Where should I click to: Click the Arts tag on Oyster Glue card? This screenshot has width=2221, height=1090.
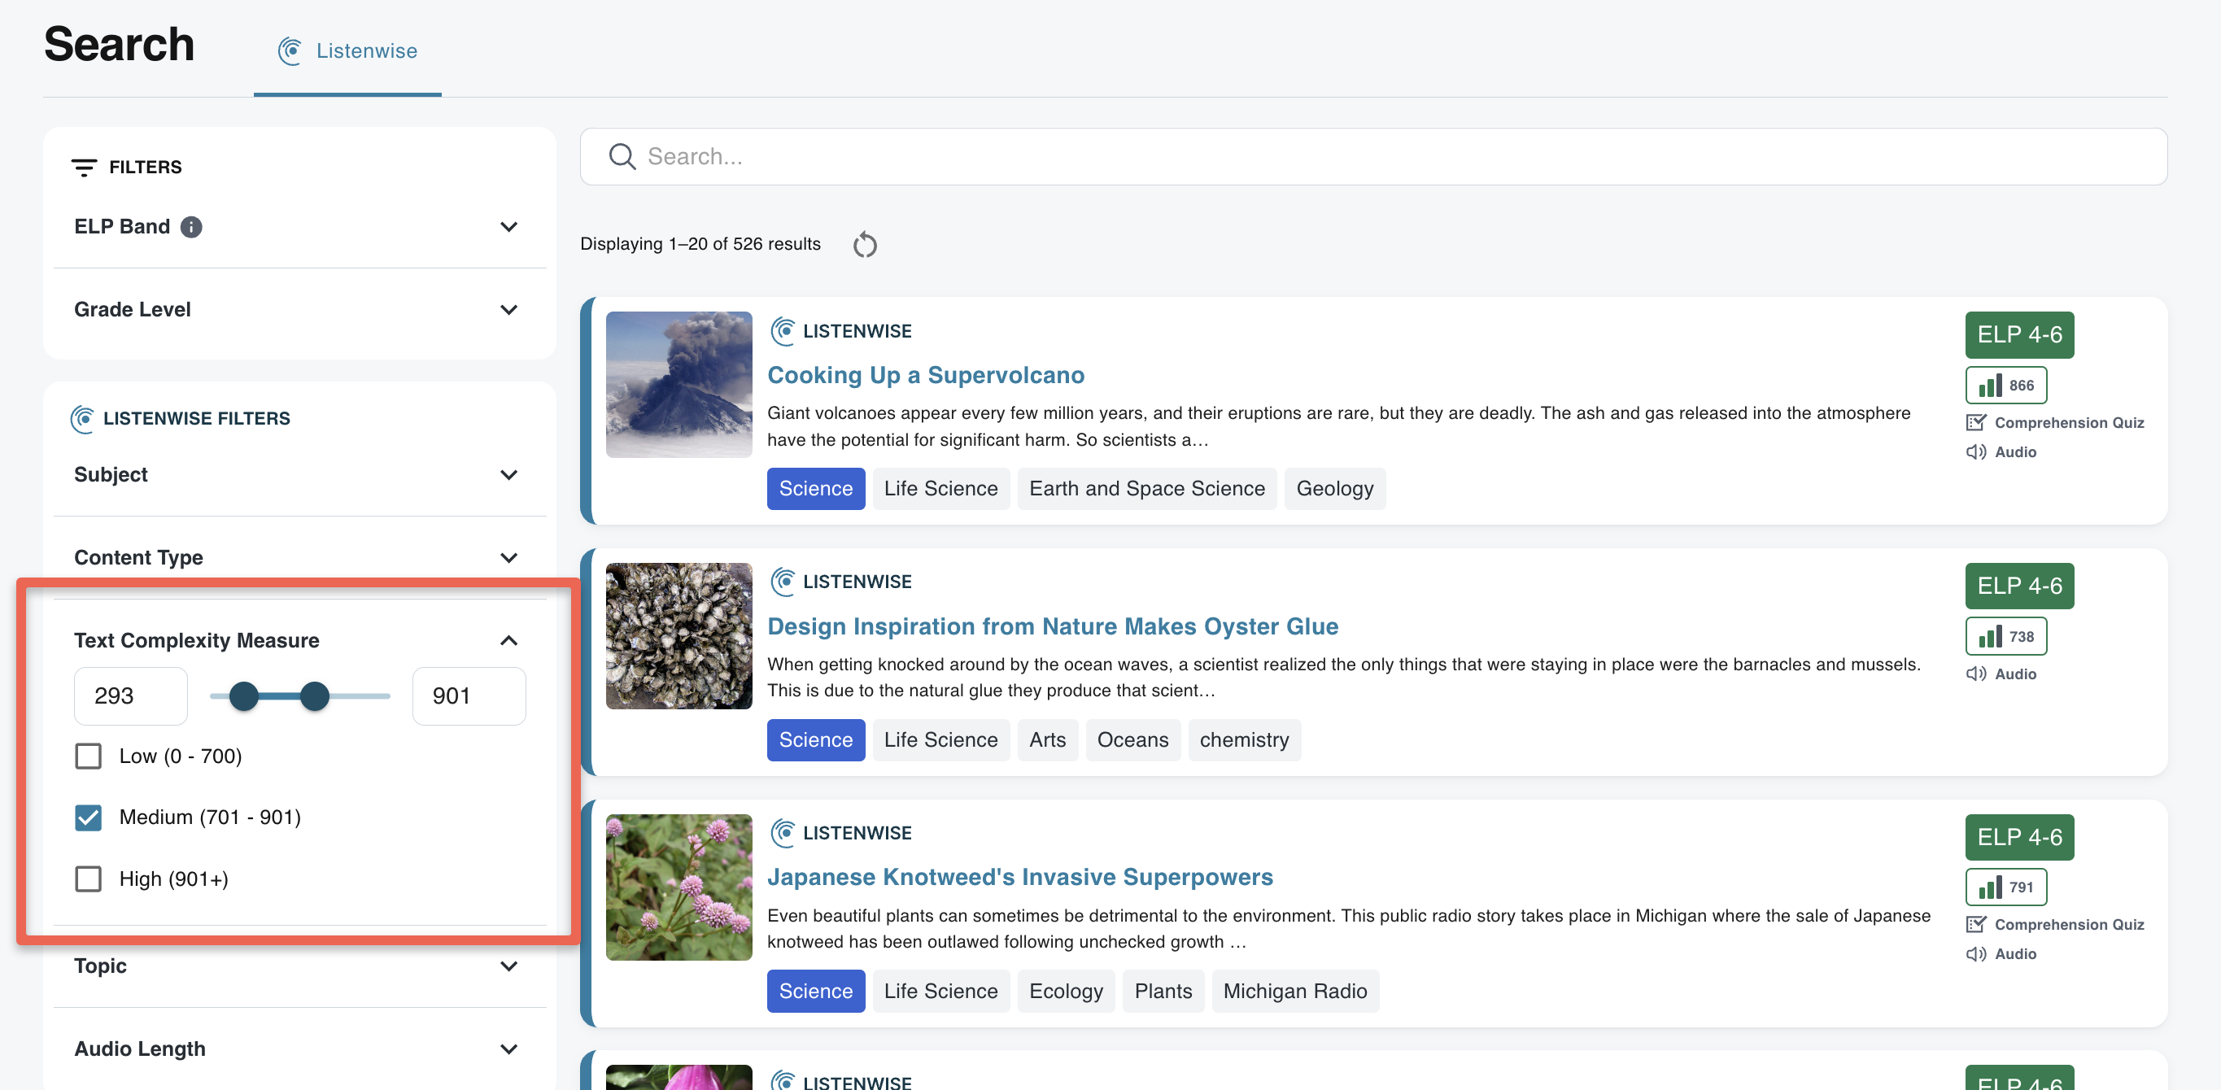click(1048, 740)
